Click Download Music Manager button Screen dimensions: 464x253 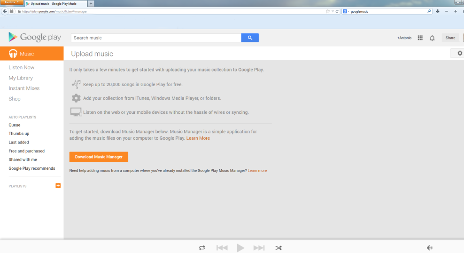[x=99, y=157]
